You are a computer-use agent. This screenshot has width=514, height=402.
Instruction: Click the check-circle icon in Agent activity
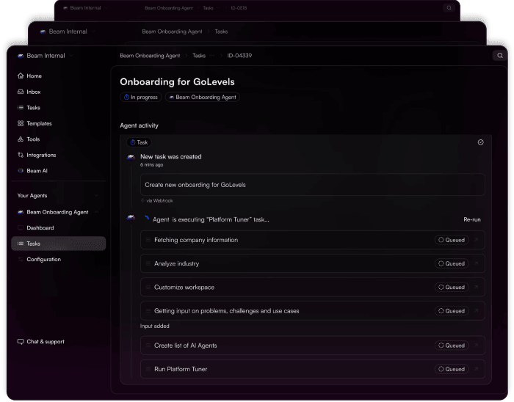click(481, 142)
